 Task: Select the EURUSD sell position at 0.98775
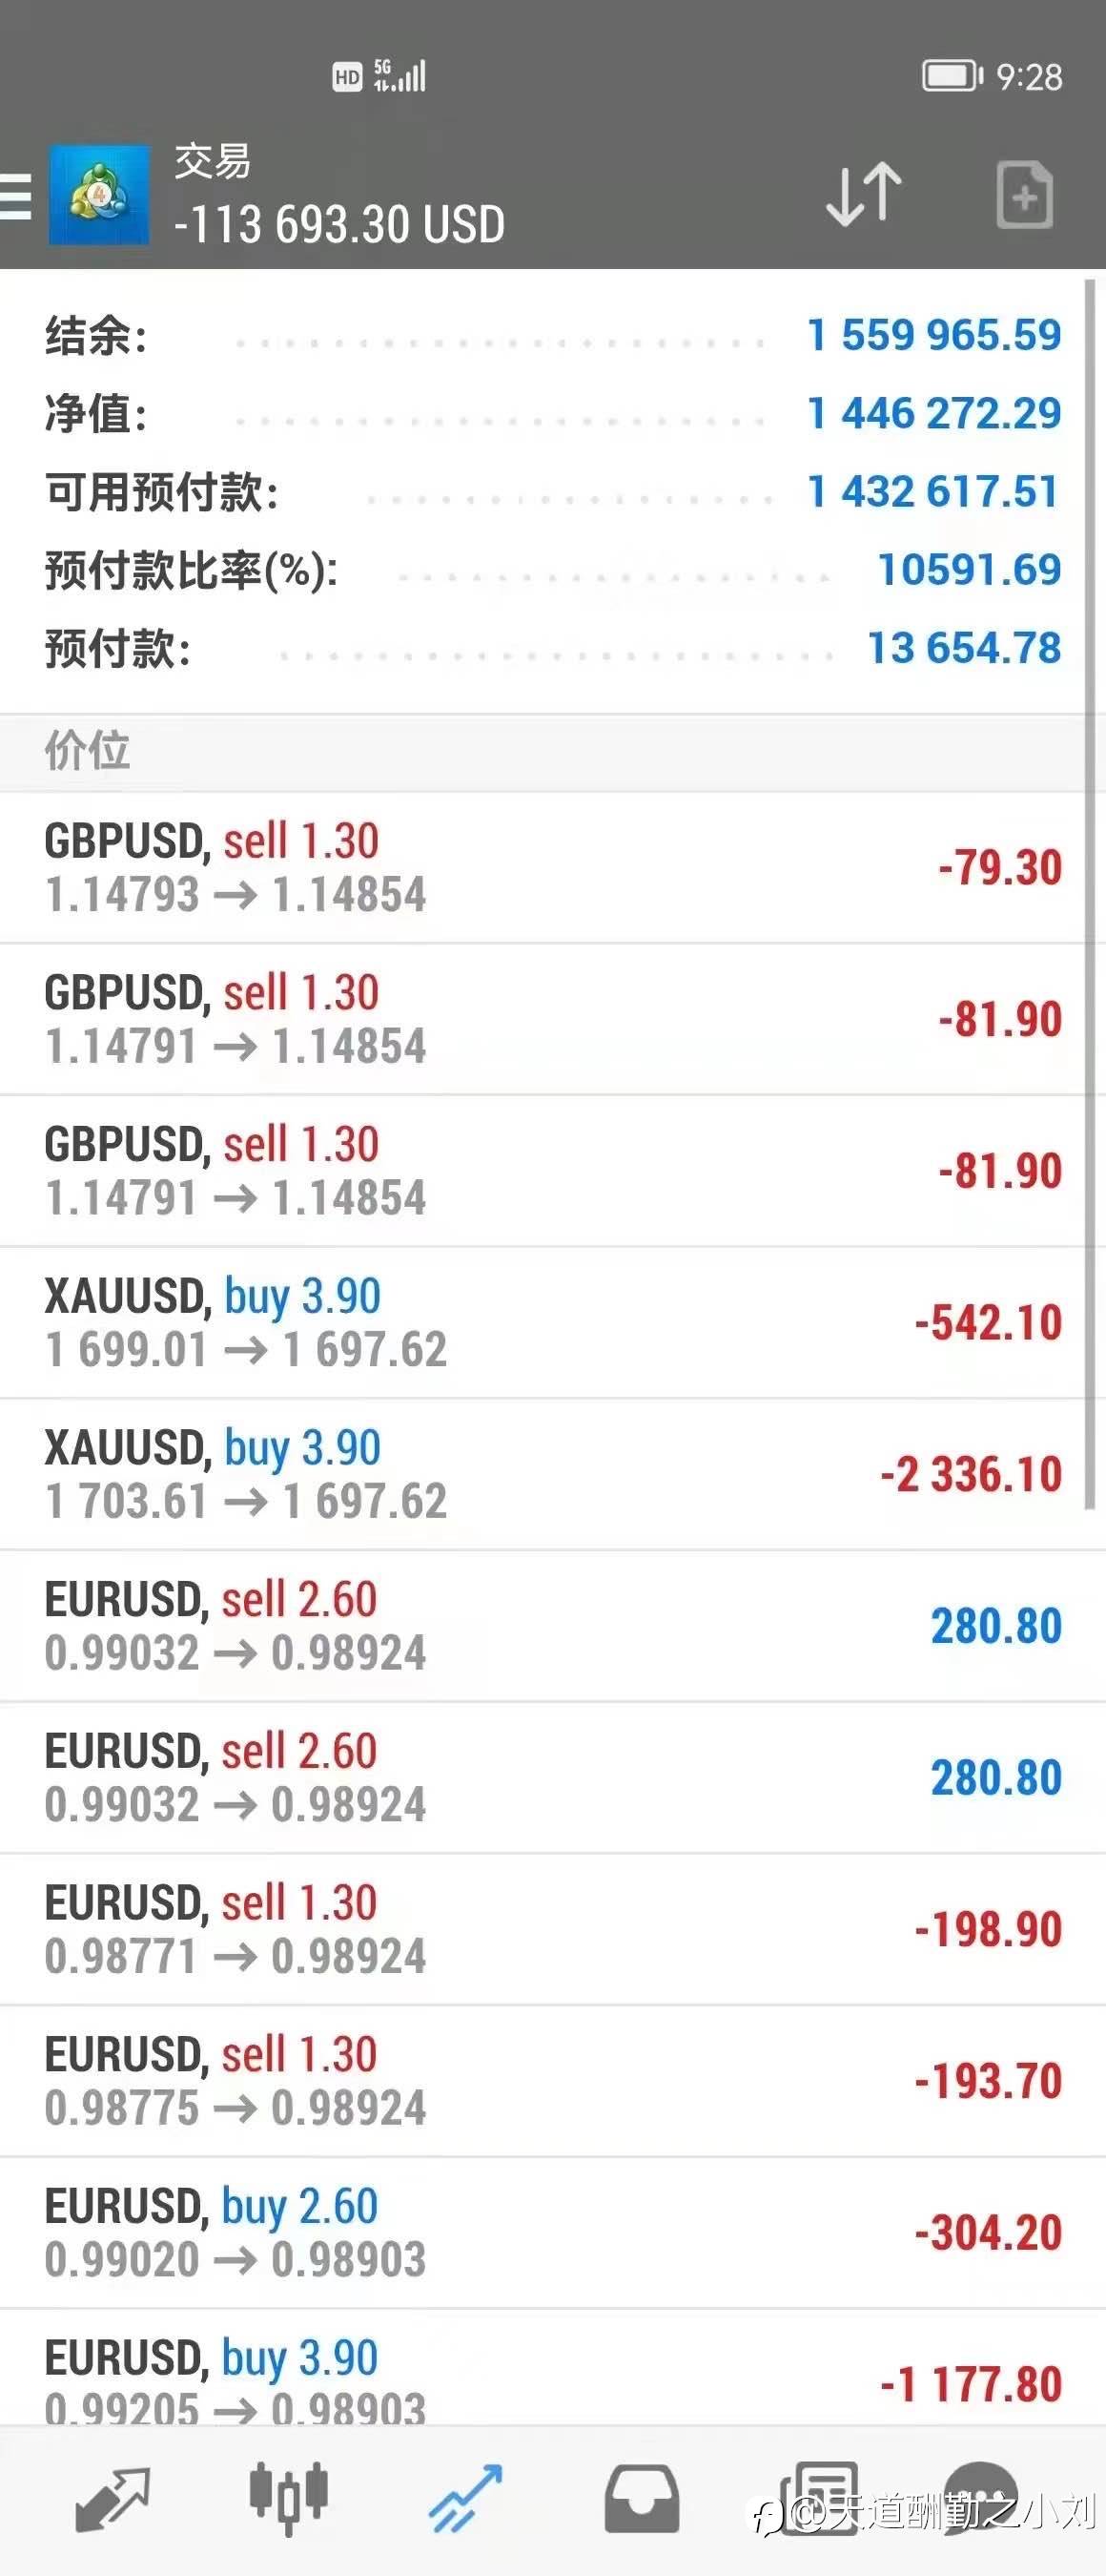pos(552,2081)
